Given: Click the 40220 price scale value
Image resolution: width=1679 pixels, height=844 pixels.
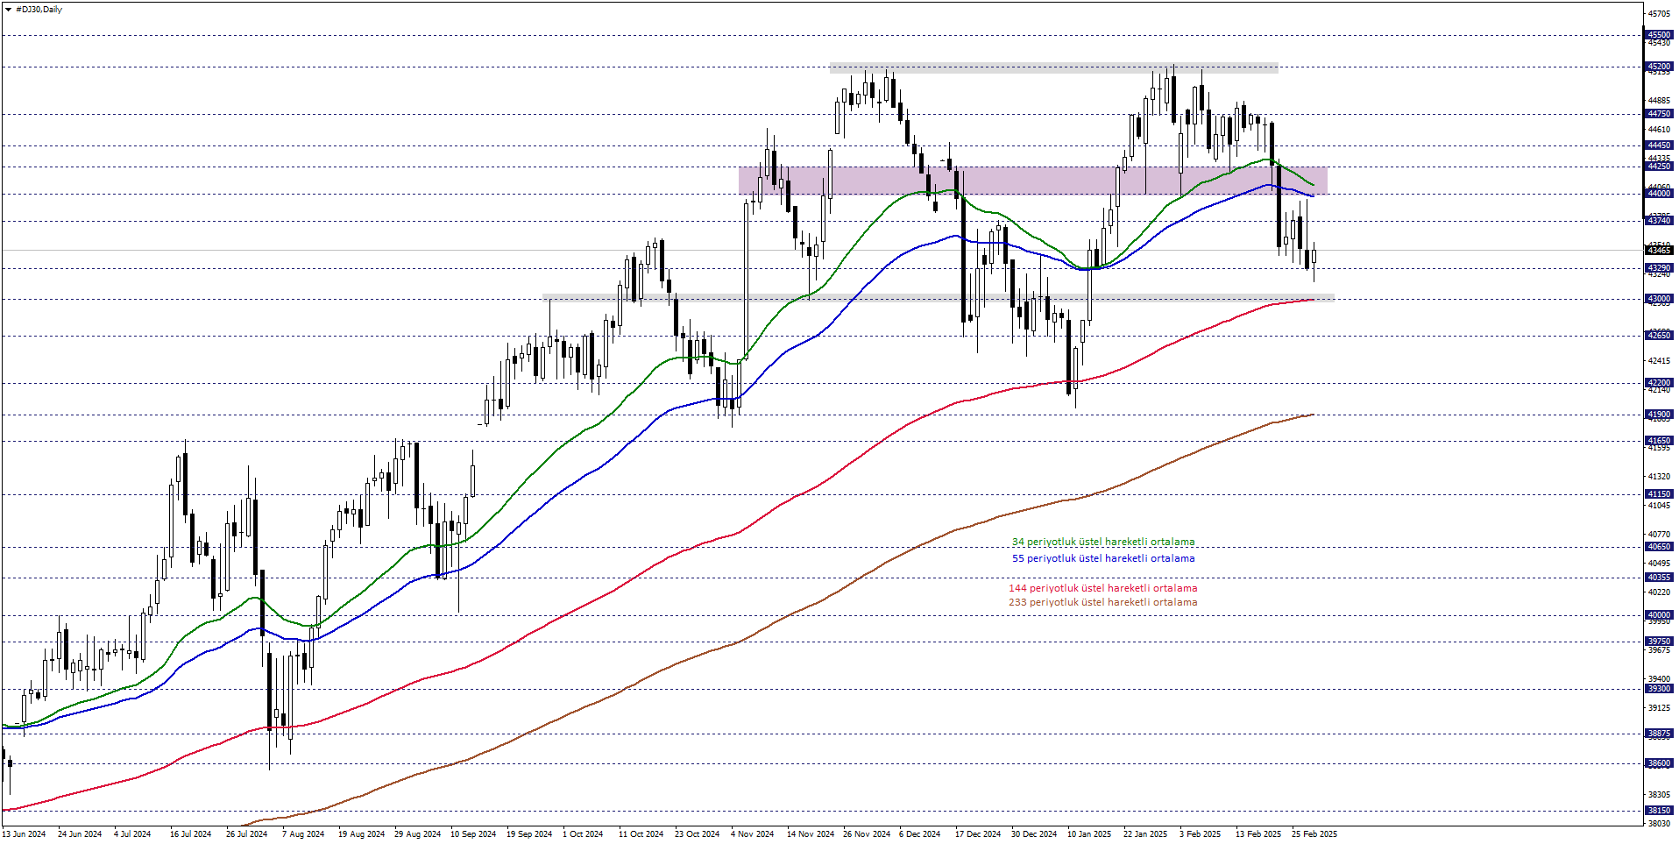Looking at the screenshot, I should click(x=1659, y=592).
